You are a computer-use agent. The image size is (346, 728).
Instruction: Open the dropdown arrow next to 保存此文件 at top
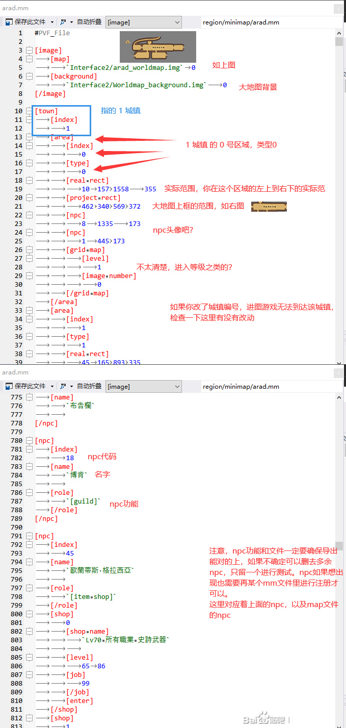click(x=50, y=22)
